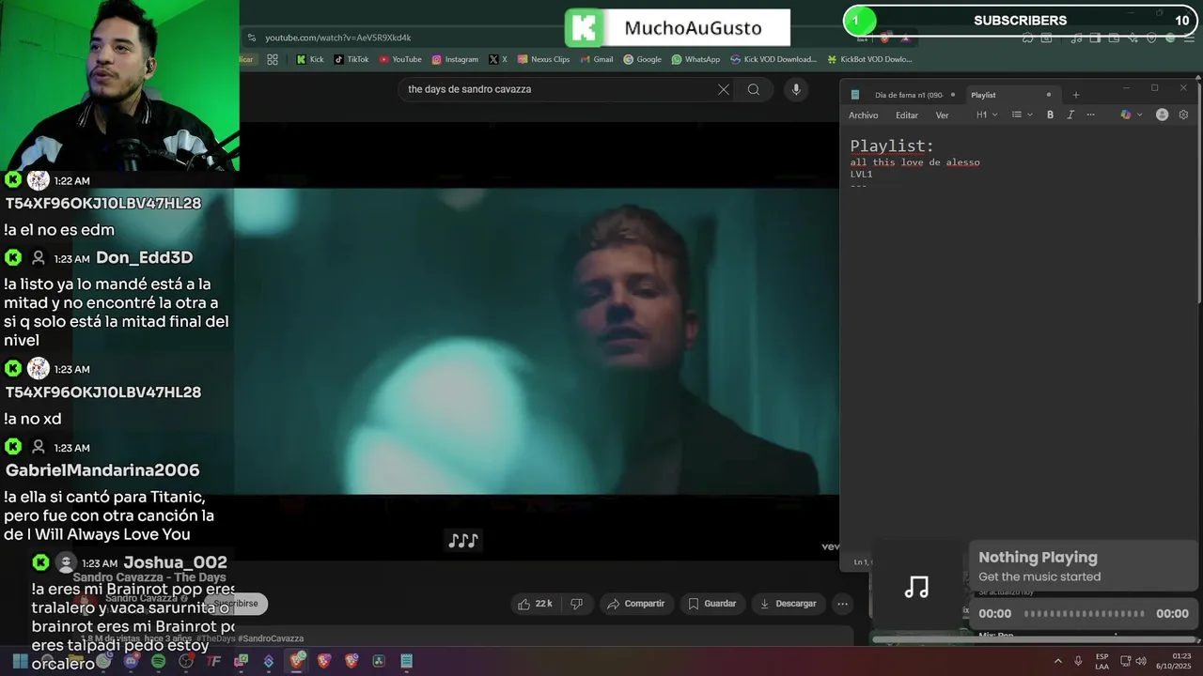Click the Playlist: heading in Notepad
1203x676 pixels.
[x=892, y=146]
